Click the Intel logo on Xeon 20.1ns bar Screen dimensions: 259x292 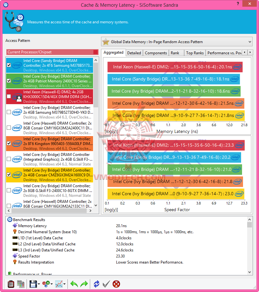tap(237, 67)
